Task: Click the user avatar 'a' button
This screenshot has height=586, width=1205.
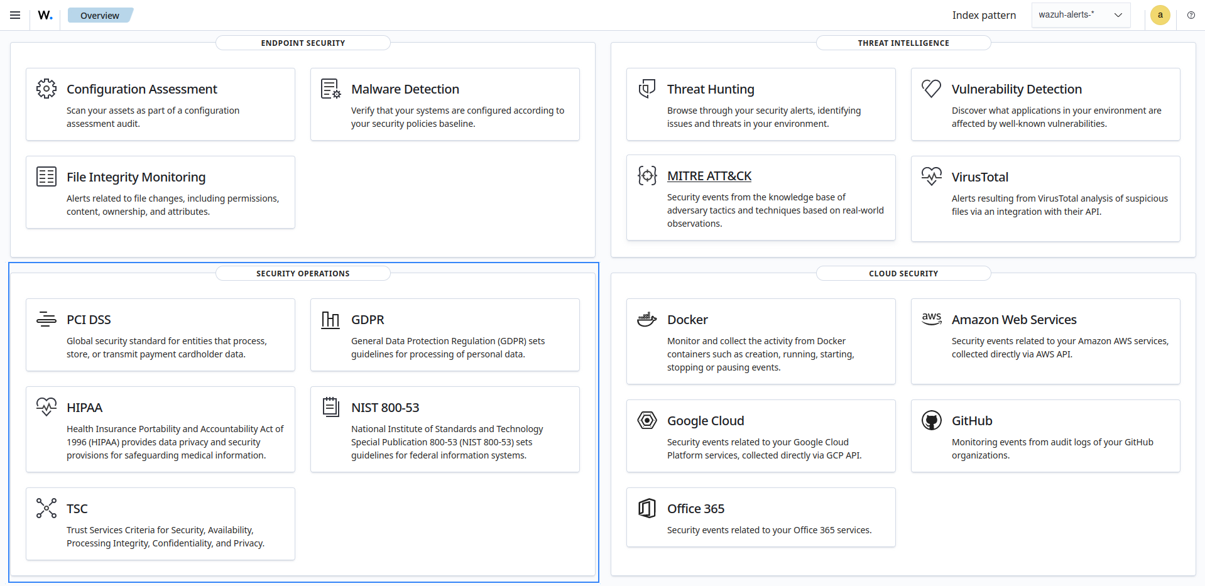Action: (x=1160, y=15)
